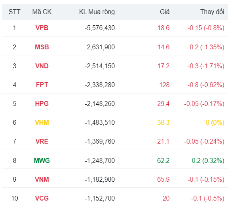The height and width of the screenshot is (209, 231).
Task: Click the VPB price 18.6
Action: (164, 28)
